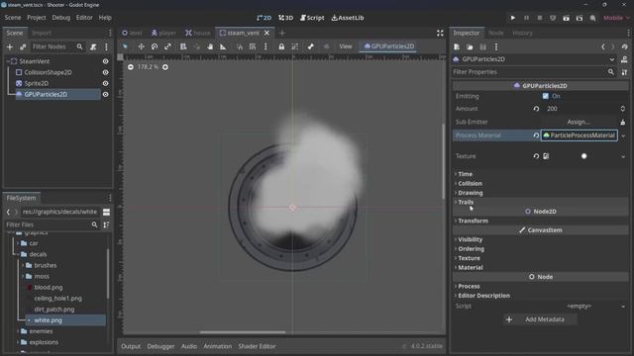The width and height of the screenshot is (634, 356).
Task: Enable Movie Maker mode icon
Action: tap(592, 18)
